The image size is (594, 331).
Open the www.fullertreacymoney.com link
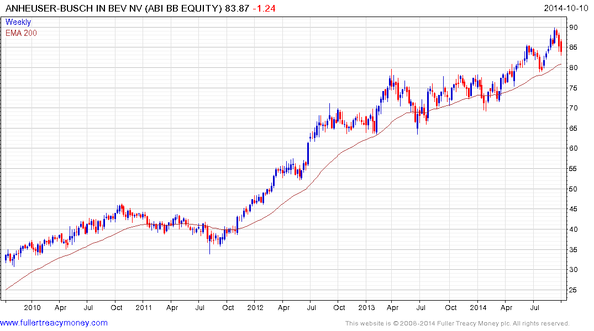[54, 323]
